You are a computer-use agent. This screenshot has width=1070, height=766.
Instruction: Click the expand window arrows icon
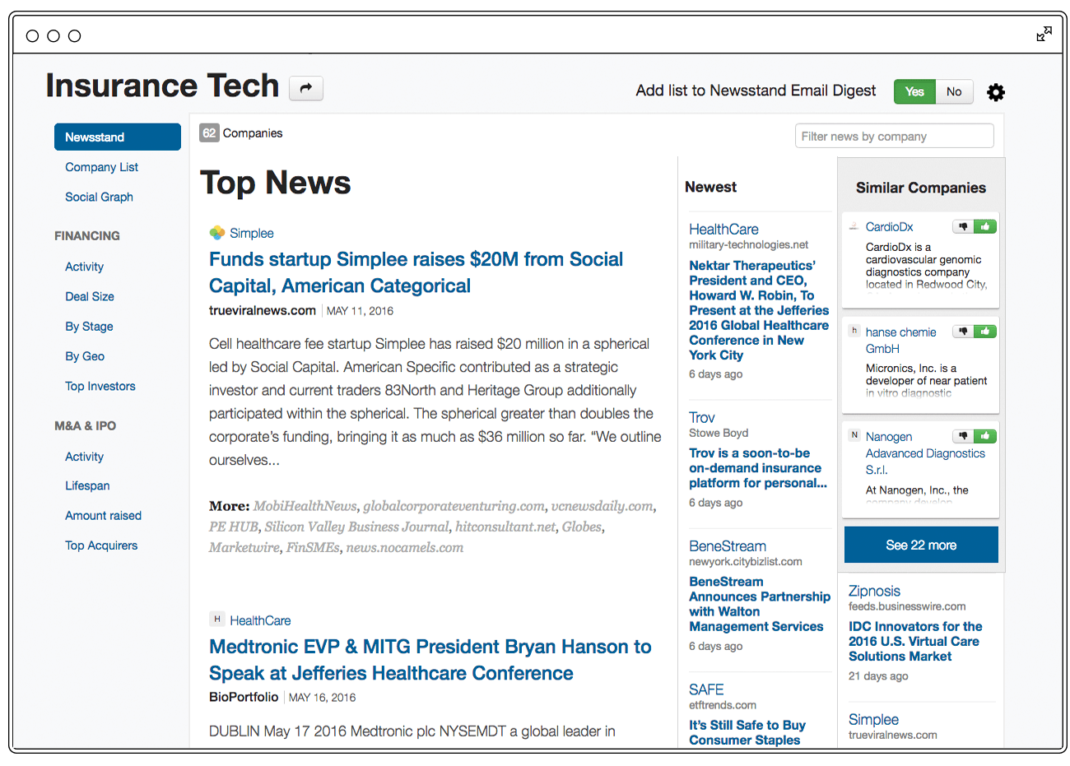pyautogui.click(x=1044, y=34)
